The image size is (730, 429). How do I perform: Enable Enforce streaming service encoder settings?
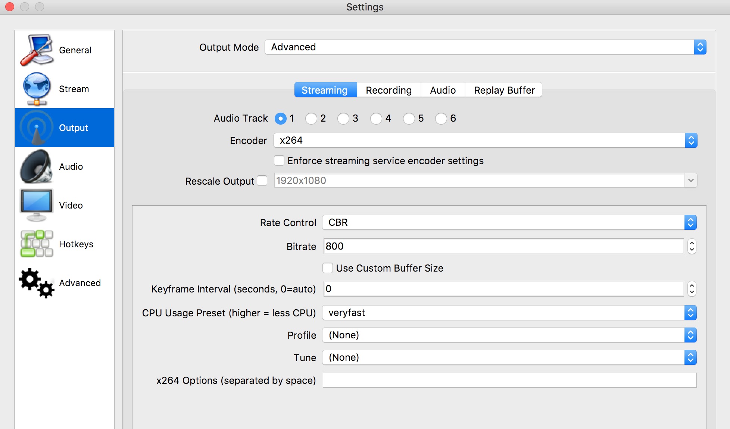coord(279,161)
